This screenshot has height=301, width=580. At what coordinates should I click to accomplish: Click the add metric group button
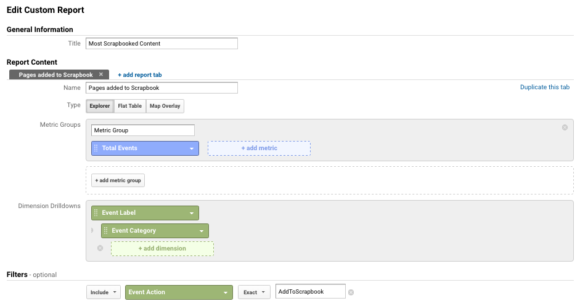click(x=118, y=180)
